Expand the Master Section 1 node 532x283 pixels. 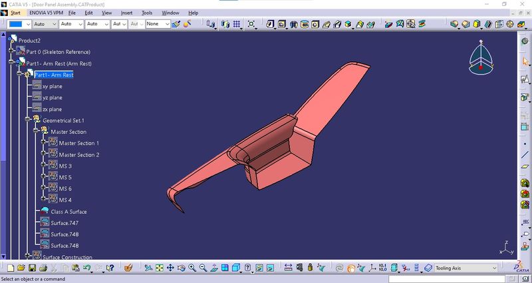(x=43, y=142)
